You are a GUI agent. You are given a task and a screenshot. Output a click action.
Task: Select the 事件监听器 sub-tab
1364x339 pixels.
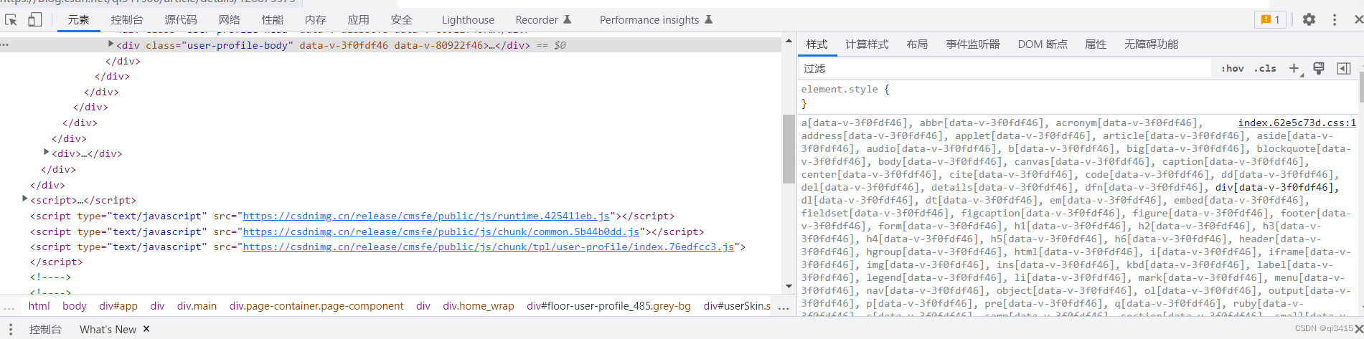click(973, 44)
